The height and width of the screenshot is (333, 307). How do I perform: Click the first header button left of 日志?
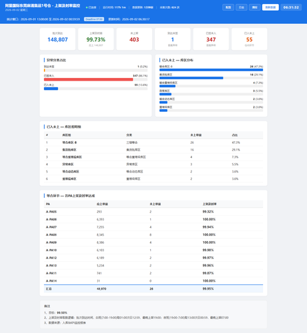tap(228, 7)
